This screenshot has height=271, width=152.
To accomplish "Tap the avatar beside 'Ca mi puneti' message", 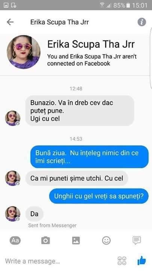I will pos(13,178).
